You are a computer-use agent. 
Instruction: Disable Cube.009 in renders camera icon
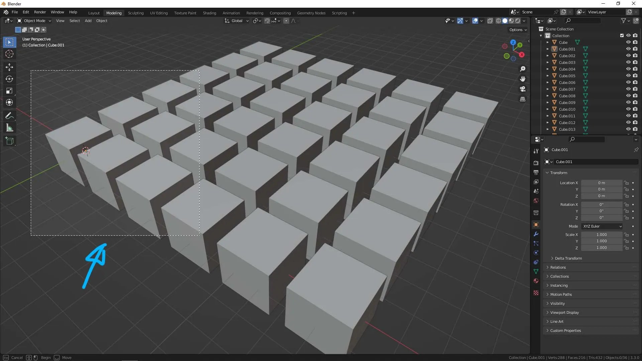pyautogui.click(x=635, y=102)
